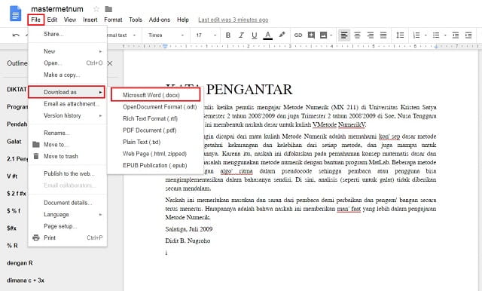
Task: Open the Insert menu
Action: pos(90,20)
